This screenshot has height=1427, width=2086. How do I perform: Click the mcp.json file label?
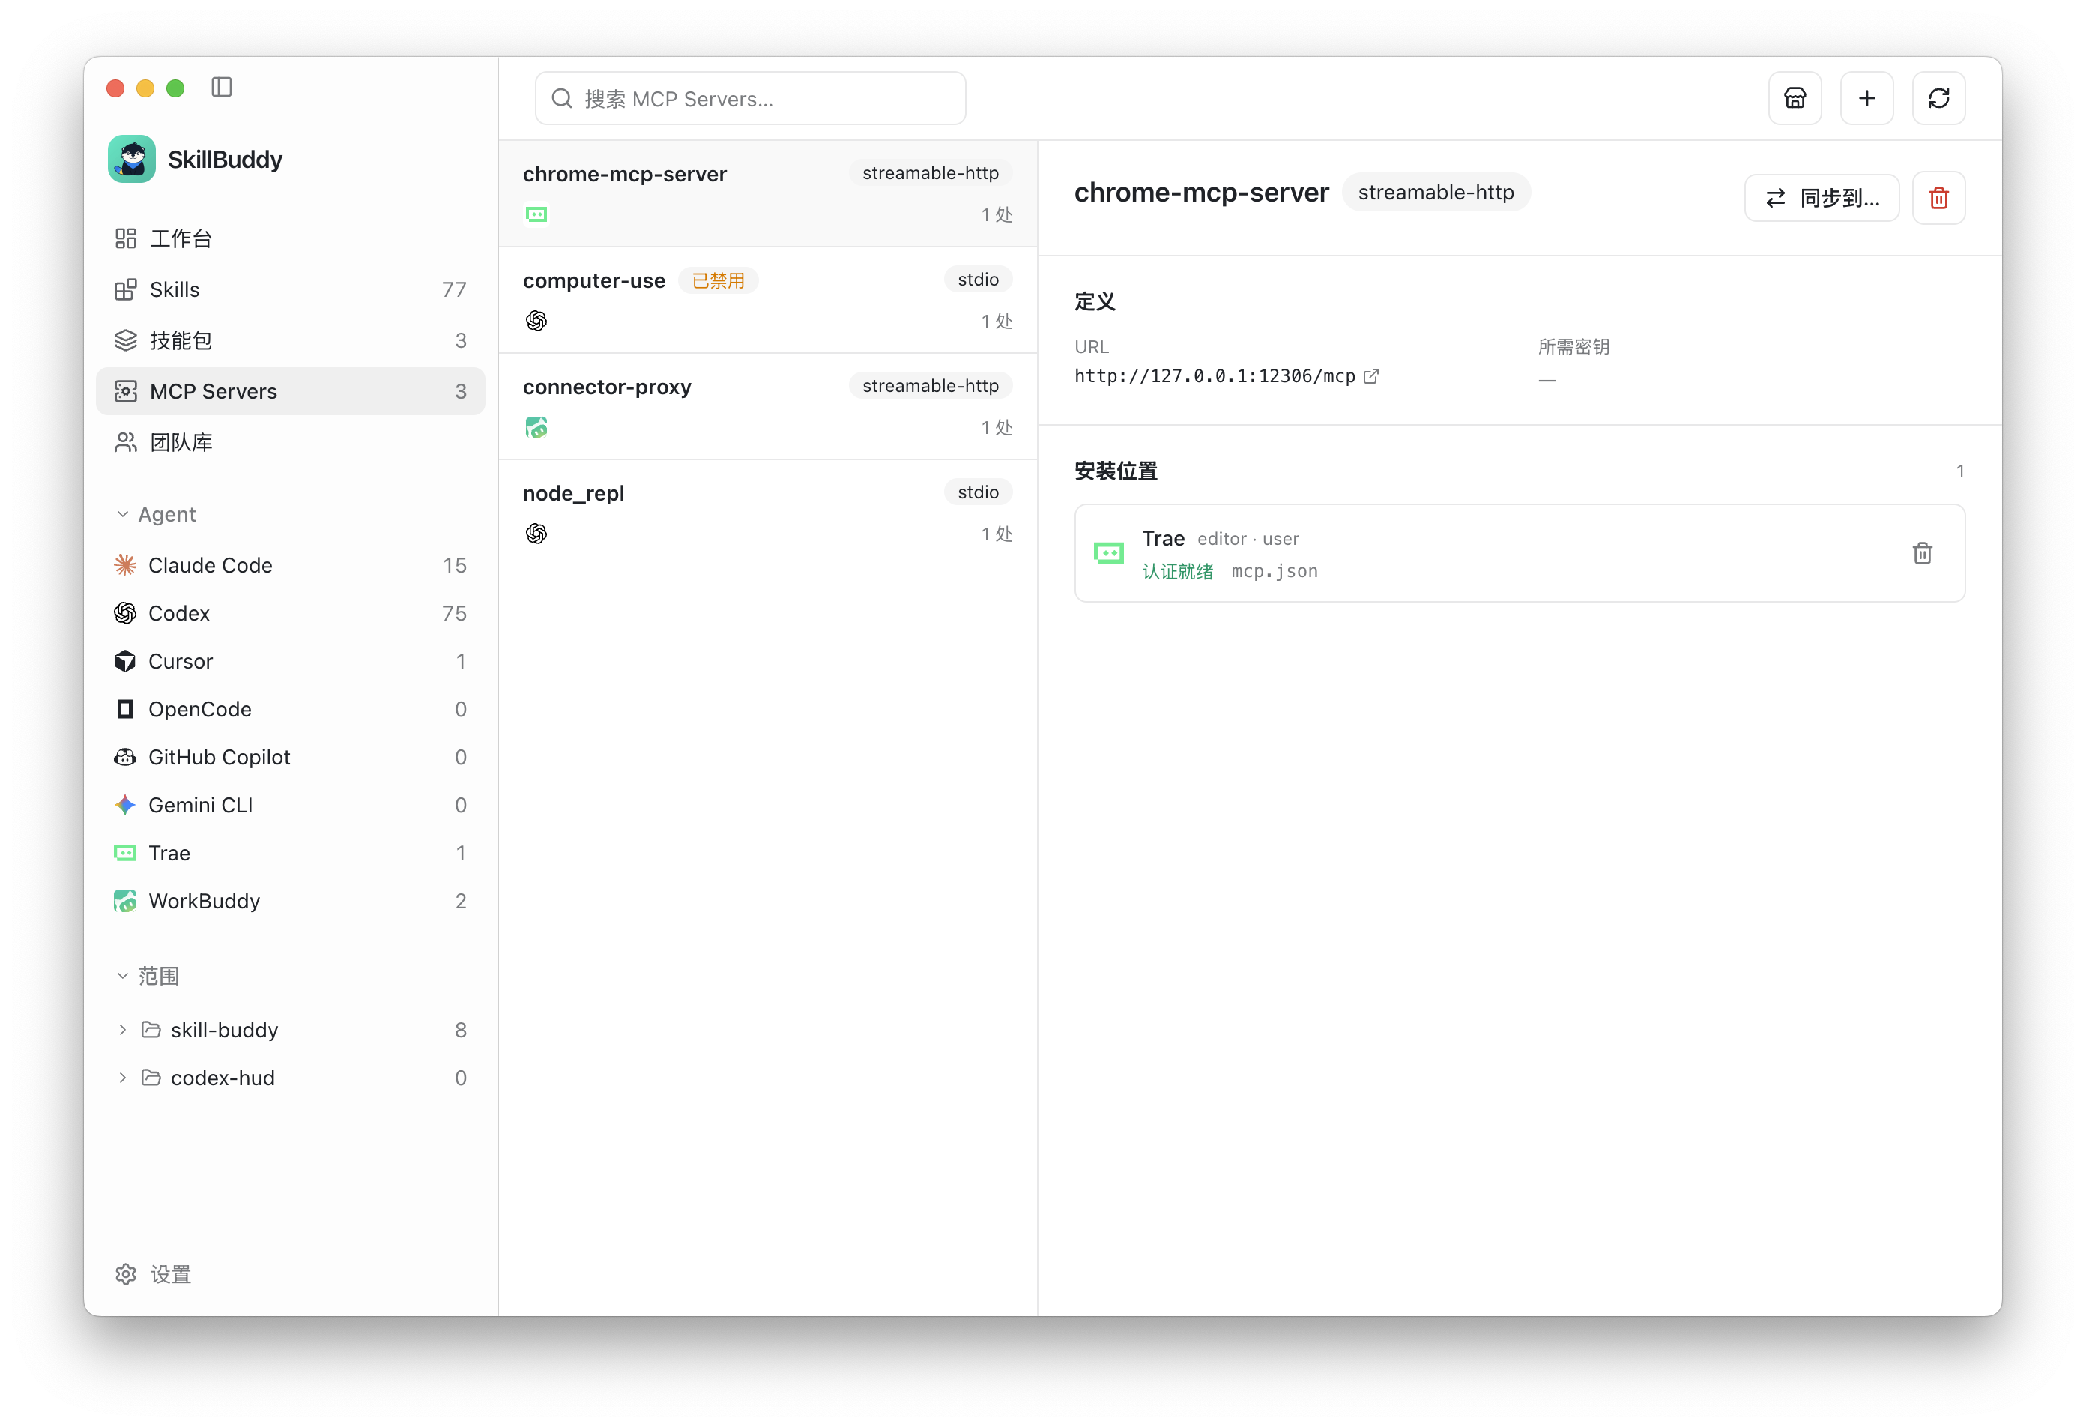click(x=1275, y=571)
